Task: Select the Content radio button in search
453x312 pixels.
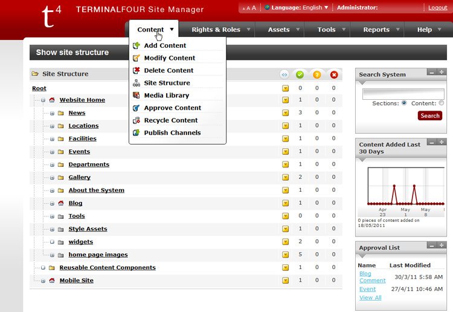Action: coord(441,103)
